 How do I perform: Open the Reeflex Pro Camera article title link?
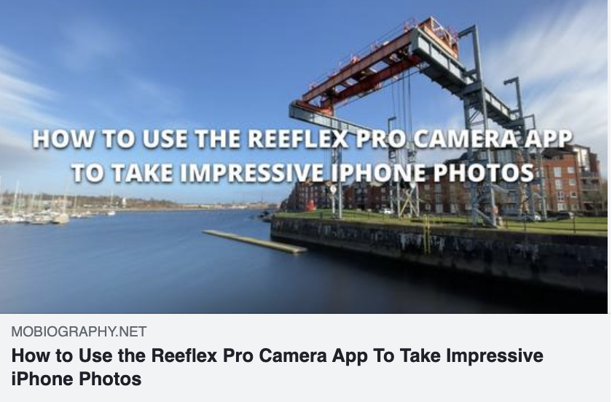pos(277,367)
